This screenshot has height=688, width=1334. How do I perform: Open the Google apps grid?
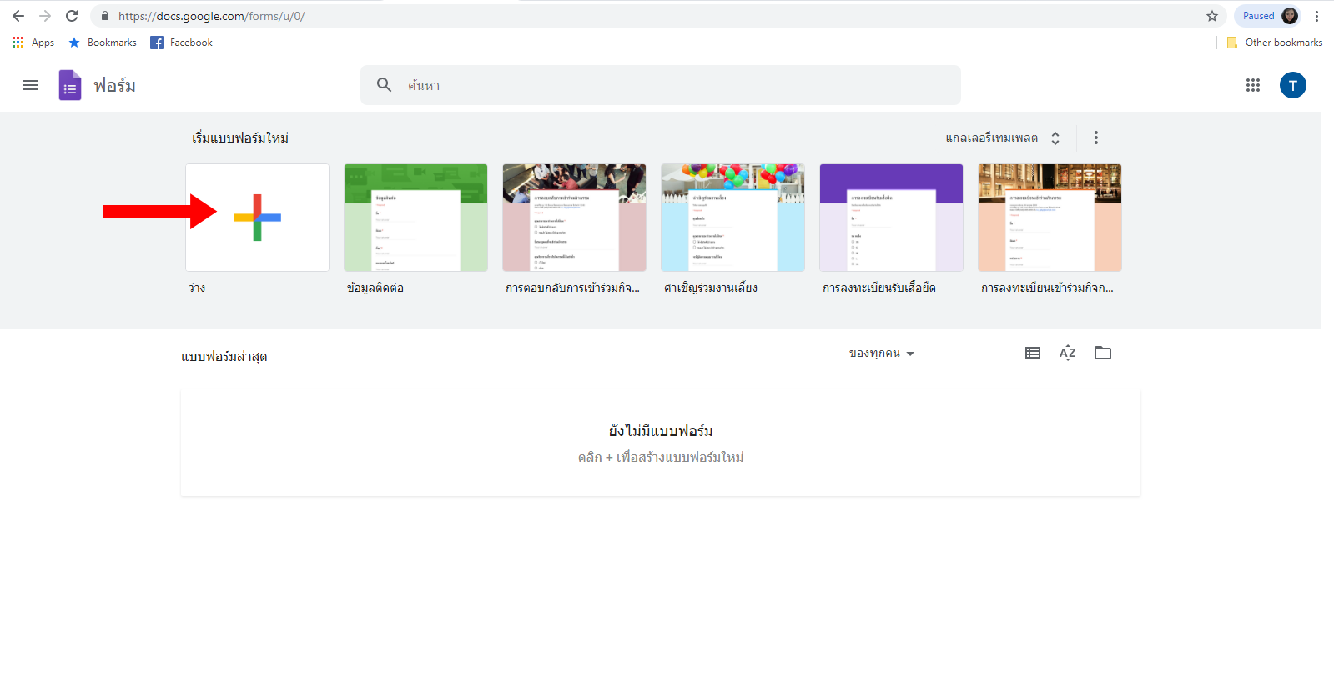tap(1253, 85)
